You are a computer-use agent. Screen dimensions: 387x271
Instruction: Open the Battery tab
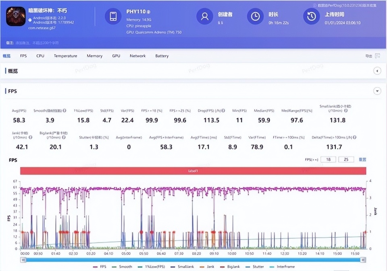(162, 56)
